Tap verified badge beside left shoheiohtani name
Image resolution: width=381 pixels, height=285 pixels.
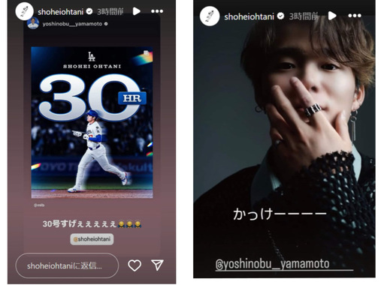tap(89, 11)
